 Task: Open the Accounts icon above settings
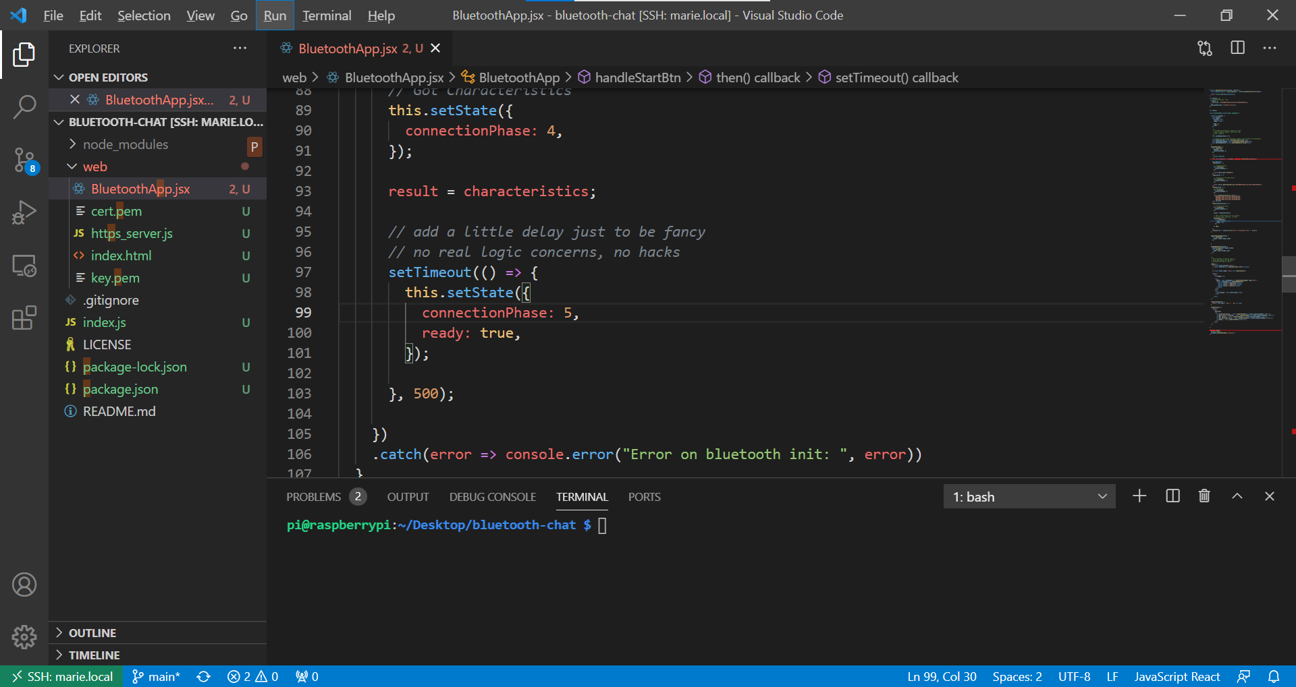pyautogui.click(x=24, y=585)
